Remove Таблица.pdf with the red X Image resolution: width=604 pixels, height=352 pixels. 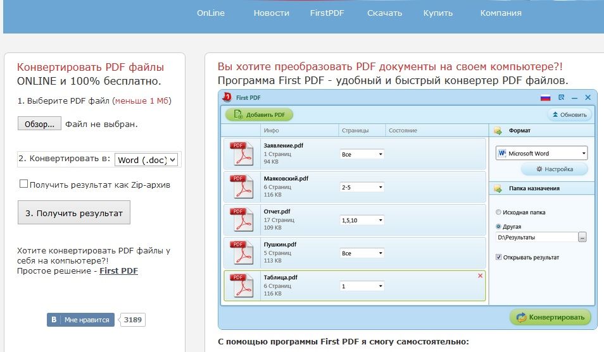[x=480, y=276]
